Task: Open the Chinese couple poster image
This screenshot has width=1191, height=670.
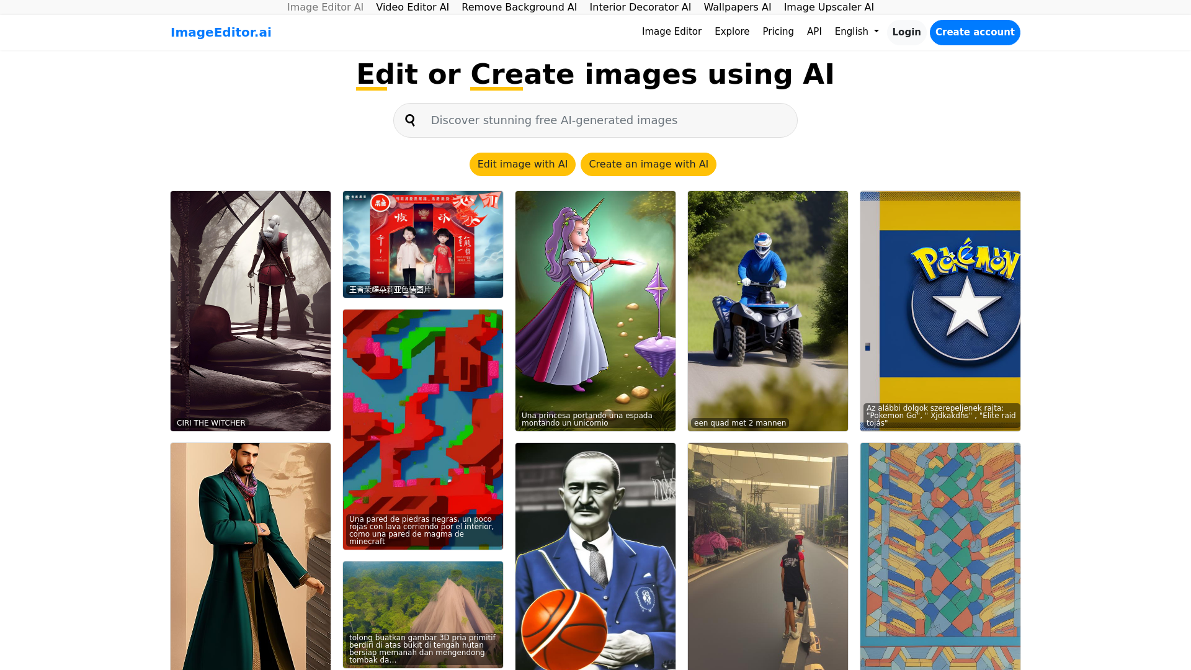Action: [x=423, y=244]
